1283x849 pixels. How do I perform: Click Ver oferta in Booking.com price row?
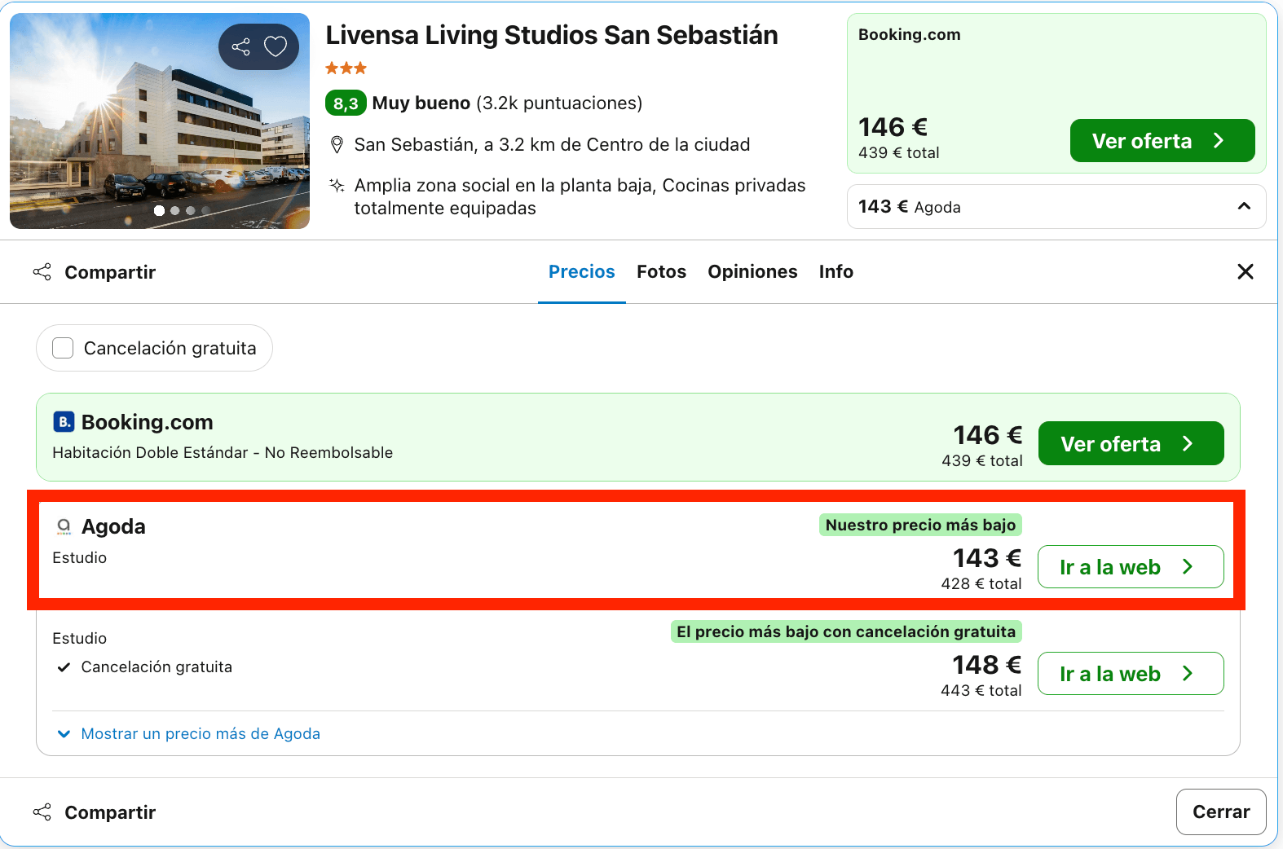(x=1131, y=443)
